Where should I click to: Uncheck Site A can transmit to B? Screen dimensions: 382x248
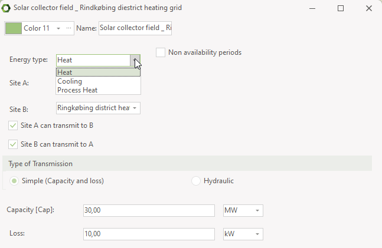14,125
